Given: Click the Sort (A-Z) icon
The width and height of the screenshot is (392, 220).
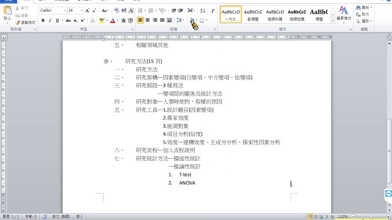Looking at the screenshot, I should (x=202, y=10).
